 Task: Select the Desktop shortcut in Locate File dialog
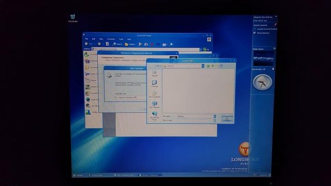point(155,83)
